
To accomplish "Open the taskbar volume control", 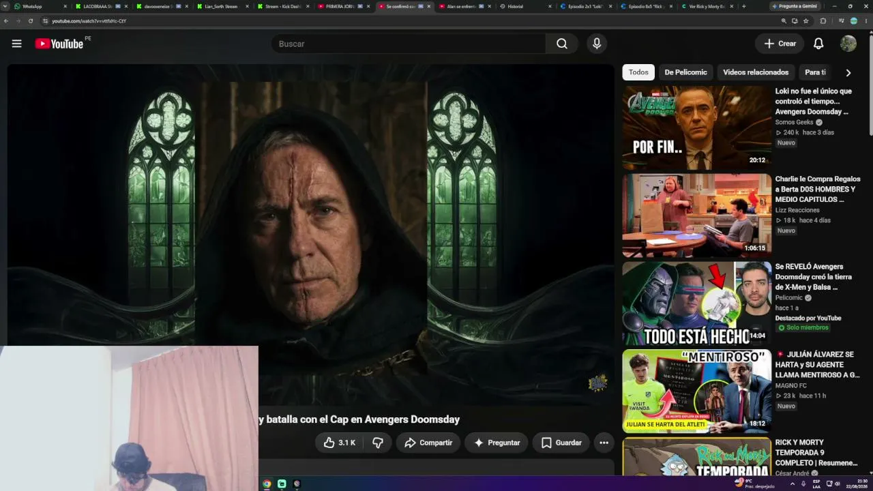I will click(x=837, y=483).
